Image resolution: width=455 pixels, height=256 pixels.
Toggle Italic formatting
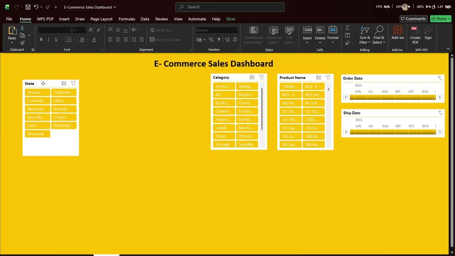coord(49,39)
